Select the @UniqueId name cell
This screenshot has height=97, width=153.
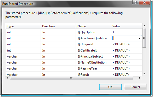point(93,44)
